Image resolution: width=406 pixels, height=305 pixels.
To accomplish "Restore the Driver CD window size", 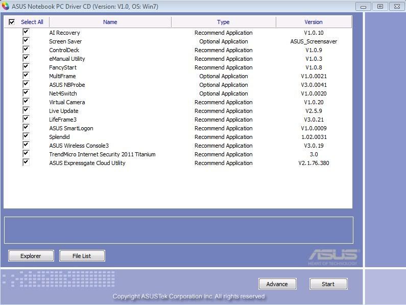I will [x=380, y=7].
